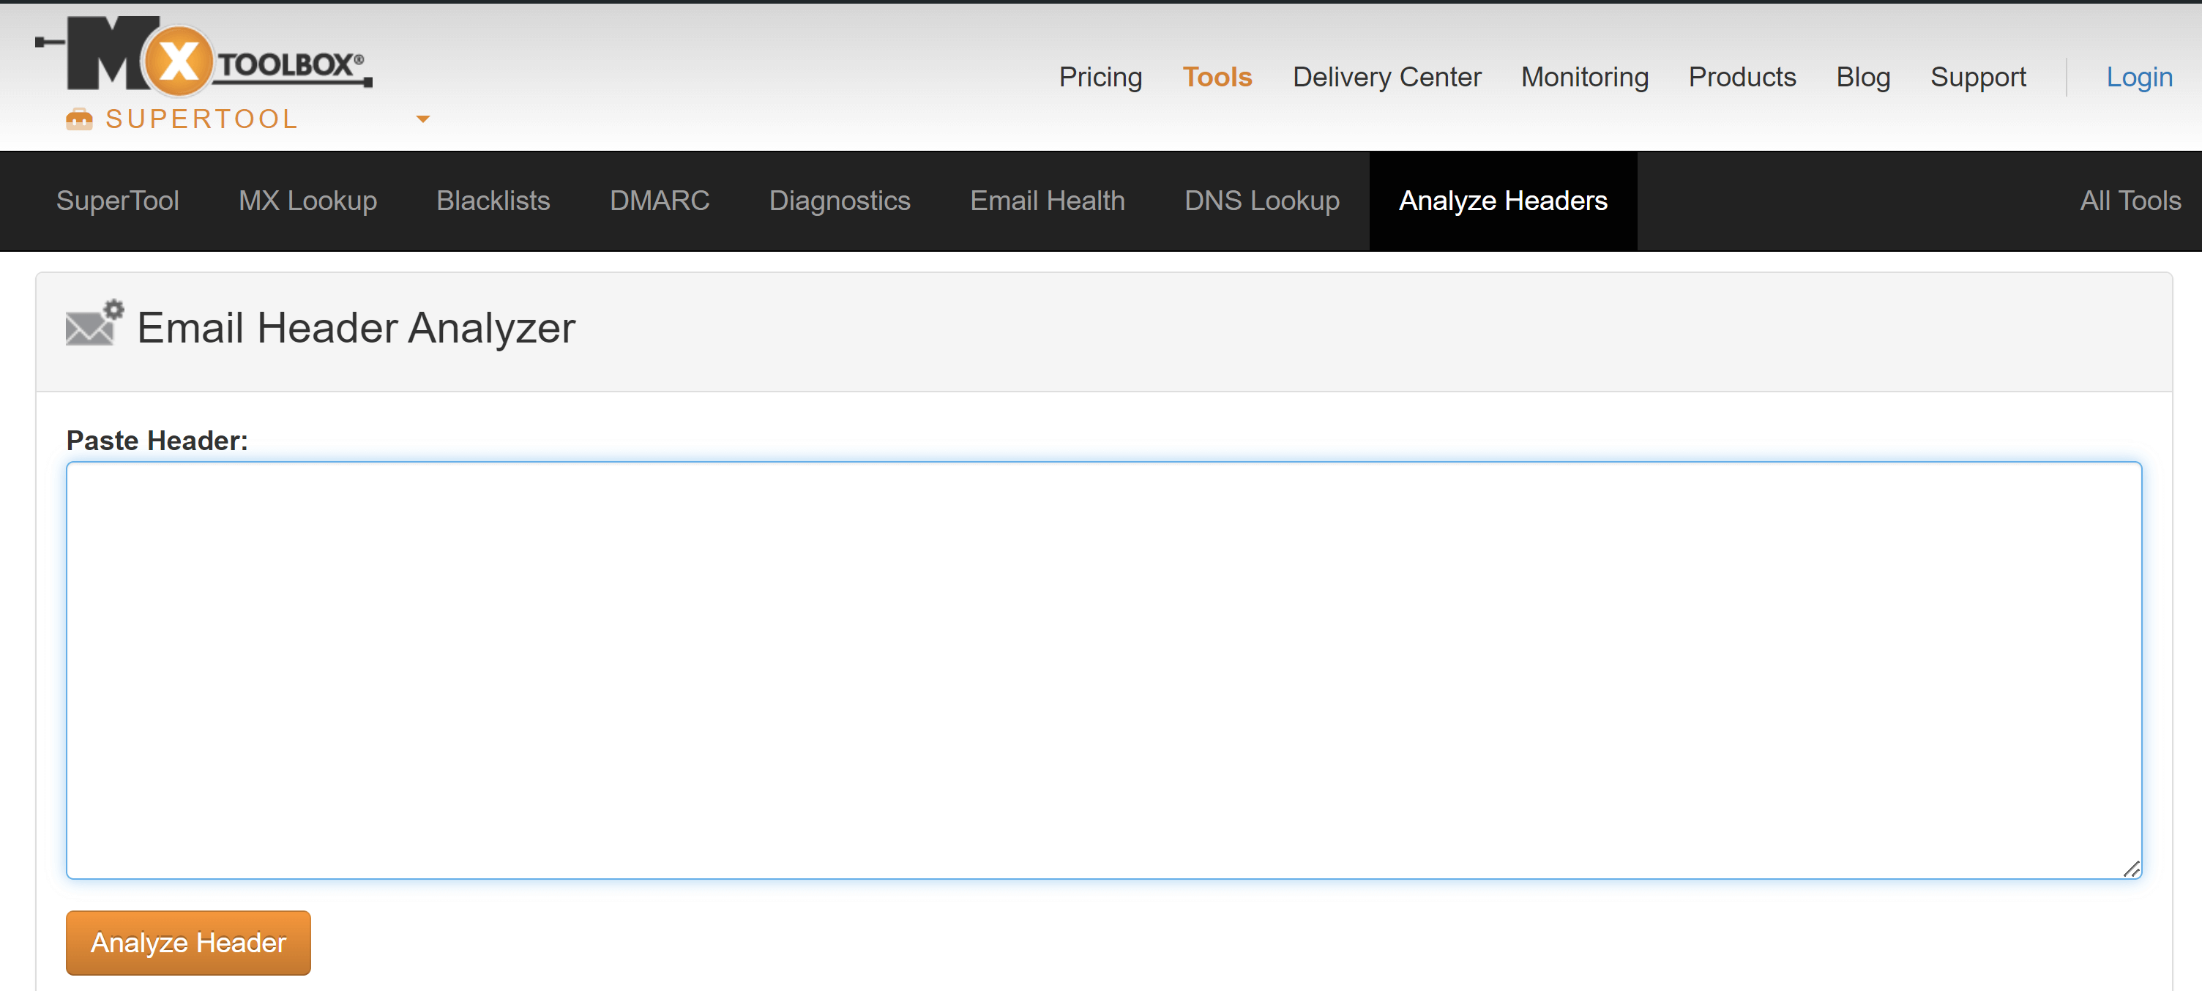The image size is (2202, 991).
Task: Click the Analyze Header button
Action: pos(188,942)
